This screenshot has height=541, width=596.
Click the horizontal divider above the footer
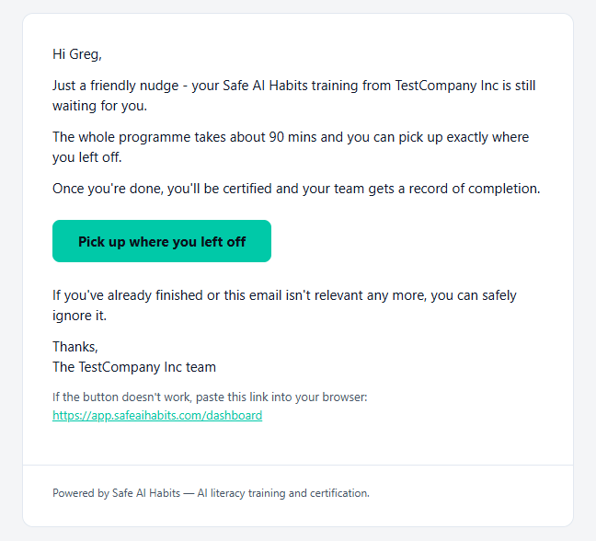(298, 465)
